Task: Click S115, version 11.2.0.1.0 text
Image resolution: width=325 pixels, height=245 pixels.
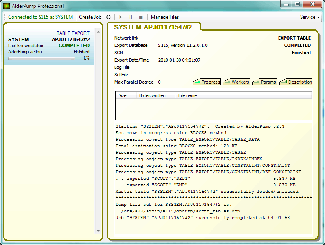Action: [182, 45]
